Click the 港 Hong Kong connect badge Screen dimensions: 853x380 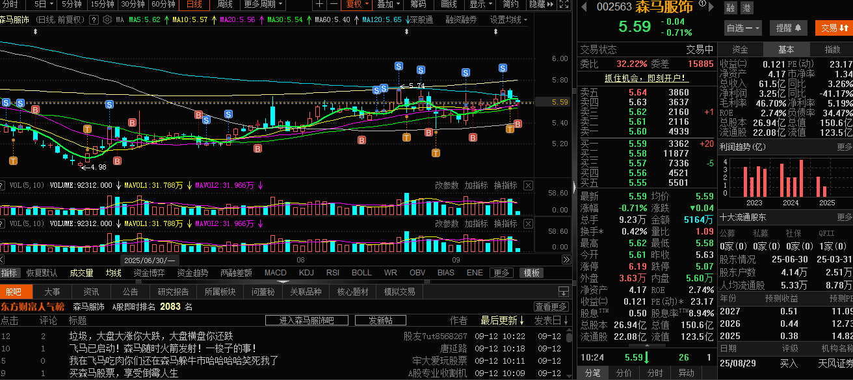[x=746, y=8]
